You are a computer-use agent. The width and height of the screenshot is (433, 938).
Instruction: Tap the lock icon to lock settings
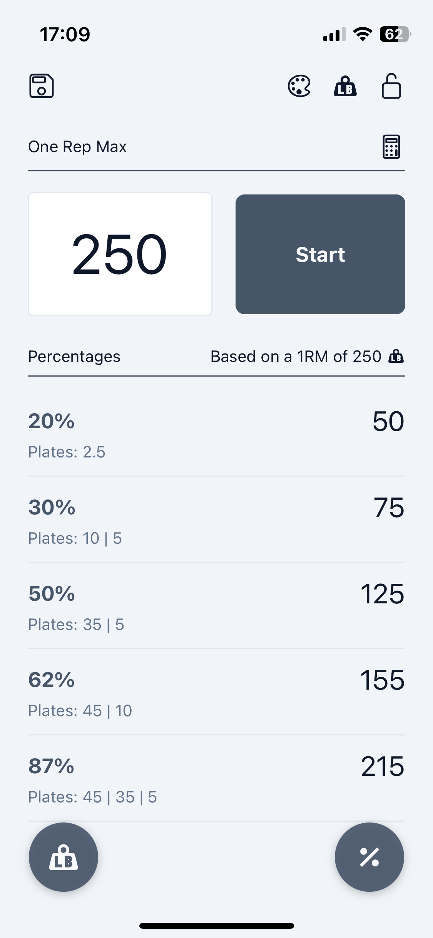392,86
